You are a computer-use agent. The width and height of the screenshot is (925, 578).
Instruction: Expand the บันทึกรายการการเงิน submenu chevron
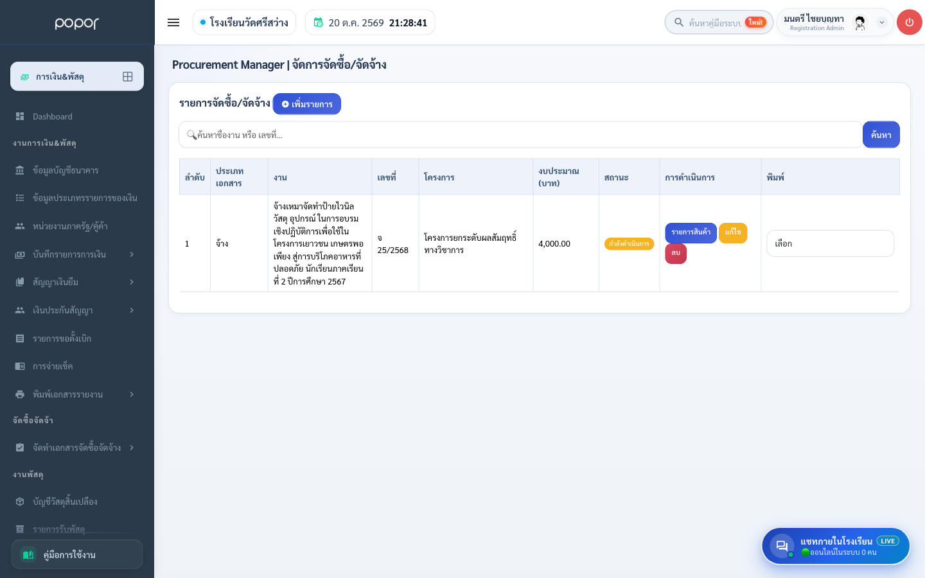132,254
